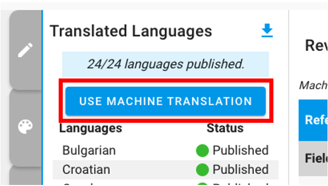Select the Bulgarian language row
This screenshot has height=186, width=328.
pyautogui.click(x=165, y=150)
